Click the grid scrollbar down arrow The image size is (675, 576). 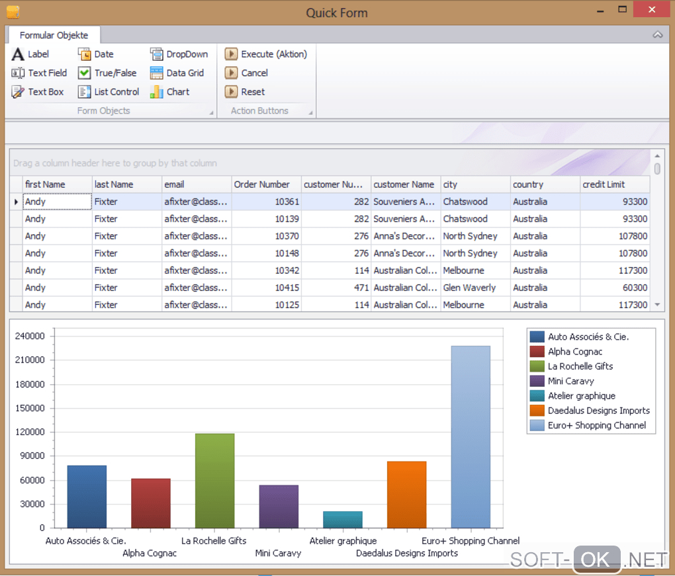[x=657, y=305]
